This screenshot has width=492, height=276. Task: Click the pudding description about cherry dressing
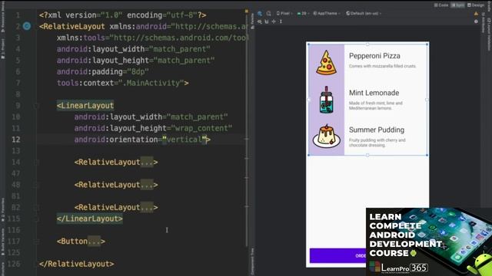click(x=377, y=143)
